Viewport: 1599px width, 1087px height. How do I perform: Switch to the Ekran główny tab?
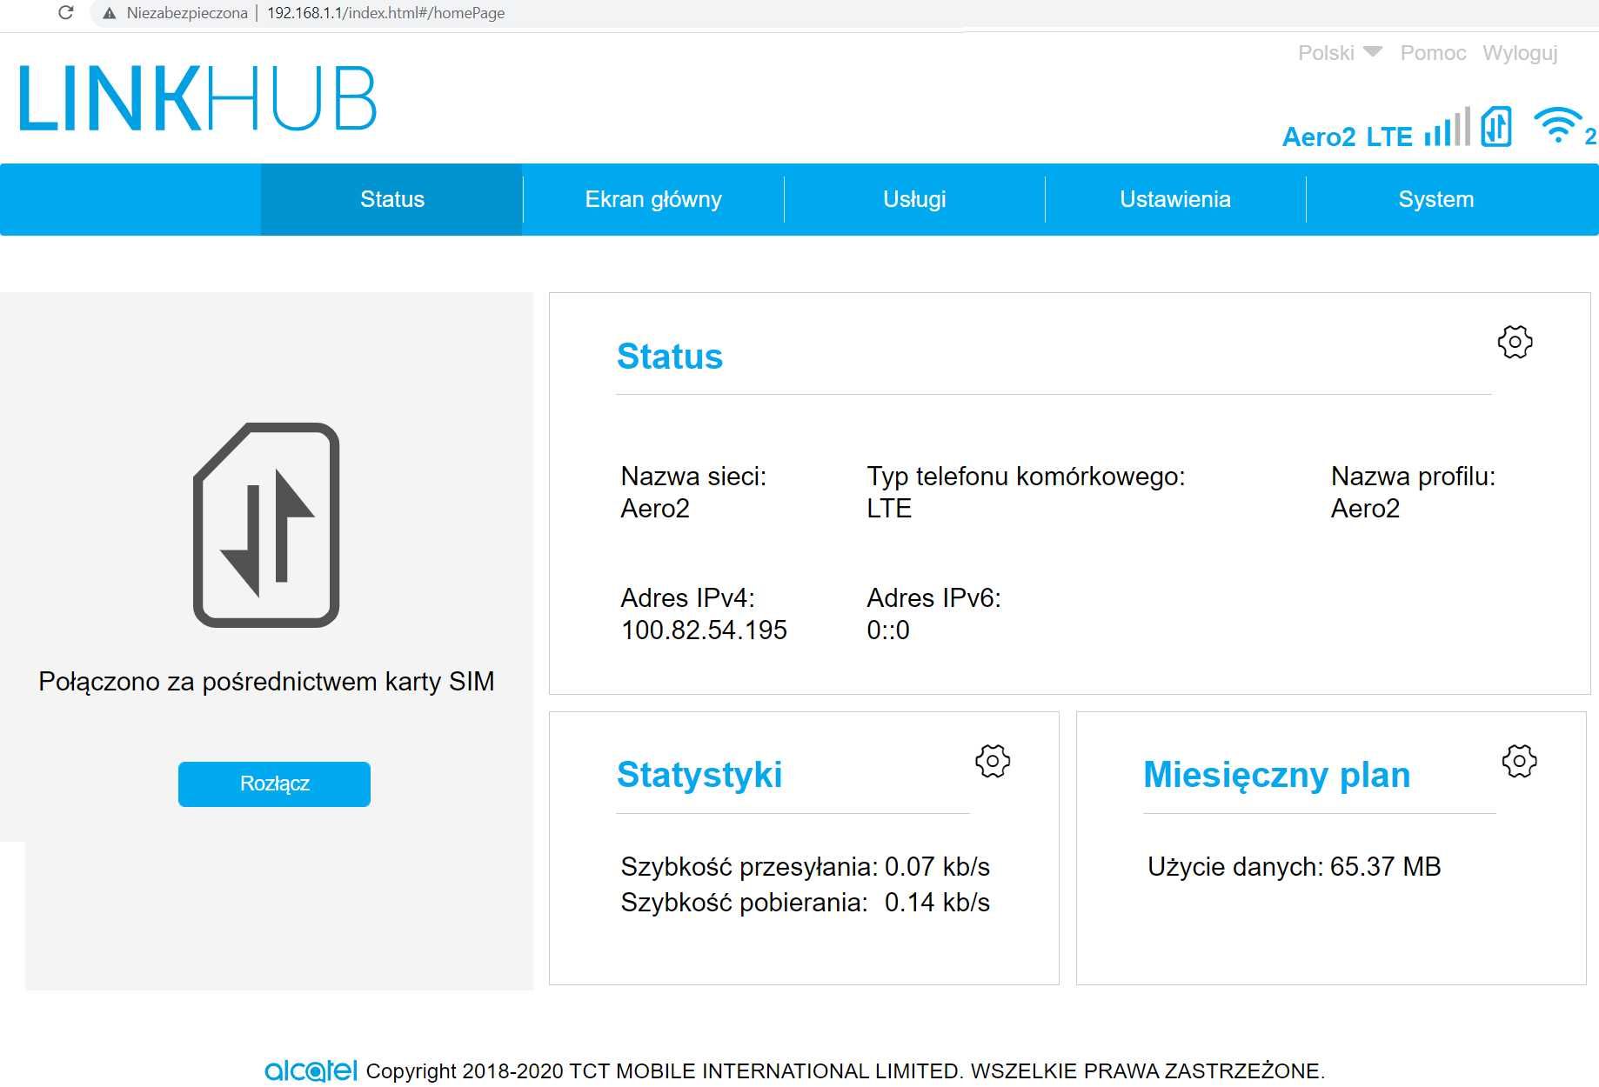pyautogui.click(x=653, y=199)
